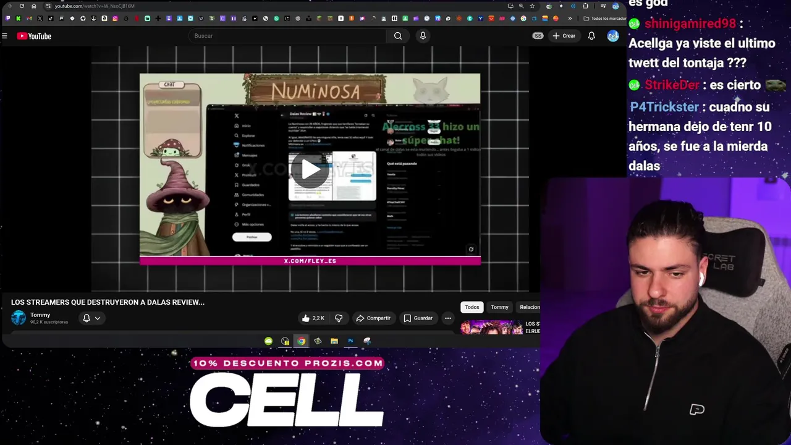Open the YouTube hamburger guide menu

click(x=4, y=36)
